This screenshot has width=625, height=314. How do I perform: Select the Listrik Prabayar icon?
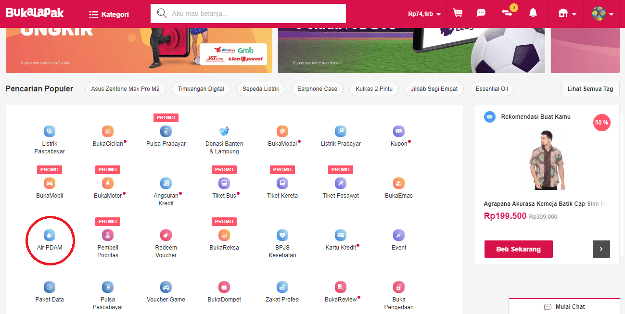click(341, 131)
